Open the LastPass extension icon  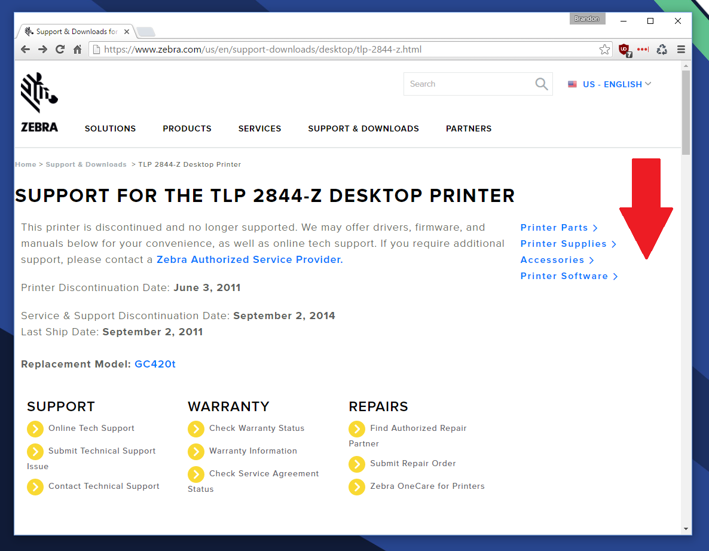(643, 49)
